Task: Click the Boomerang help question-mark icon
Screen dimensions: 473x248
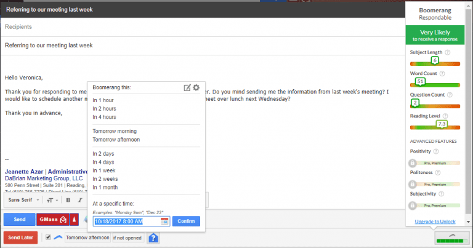Action: click(153, 238)
